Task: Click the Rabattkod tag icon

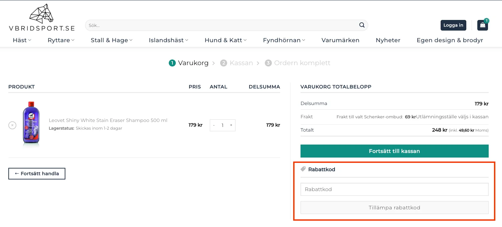Action: tap(303, 169)
